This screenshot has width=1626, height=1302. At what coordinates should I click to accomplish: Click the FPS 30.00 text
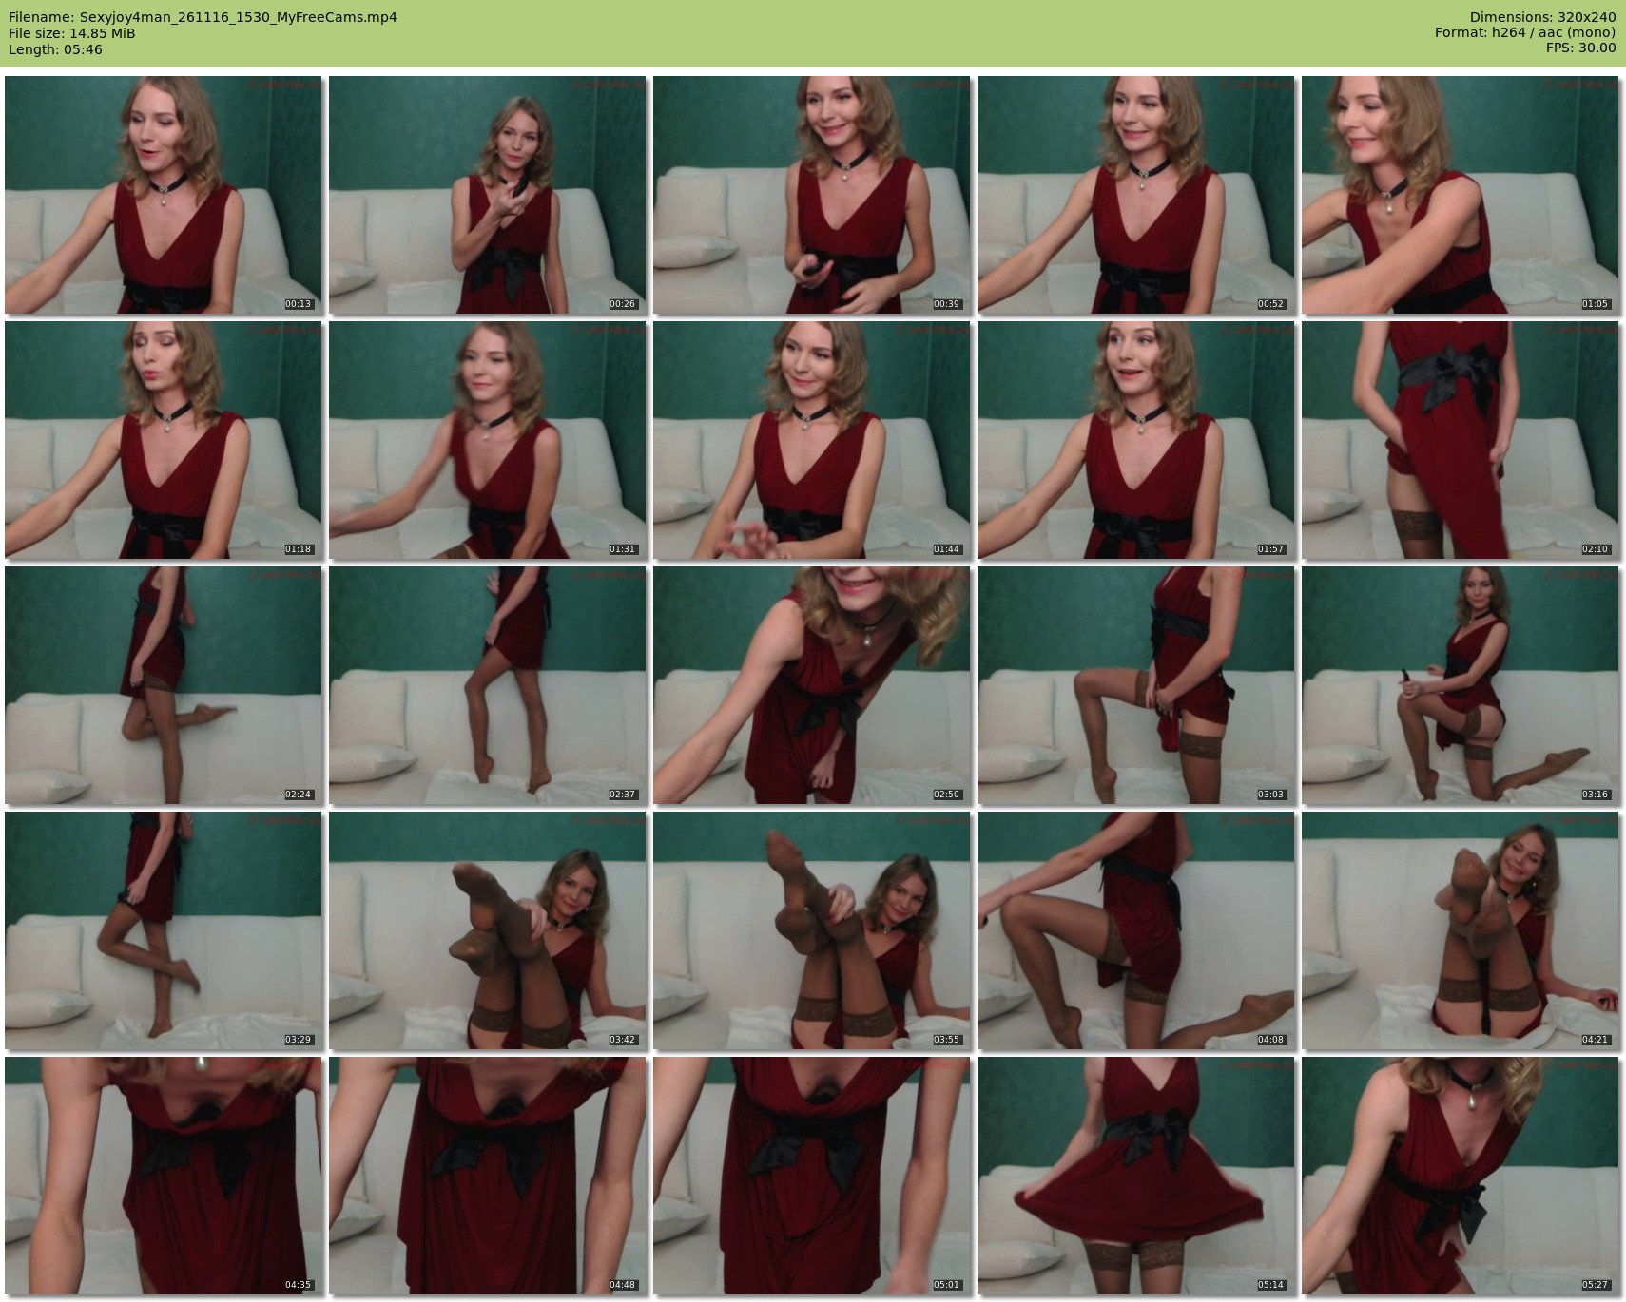point(1580,48)
